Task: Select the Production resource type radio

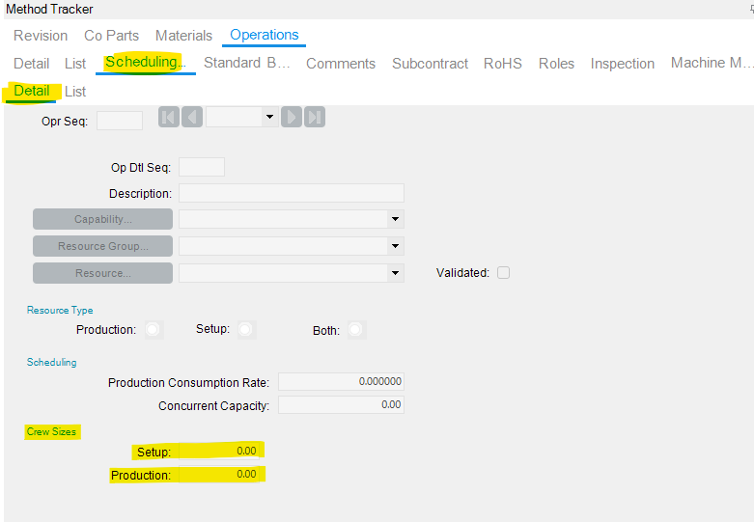Action: point(153,330)
